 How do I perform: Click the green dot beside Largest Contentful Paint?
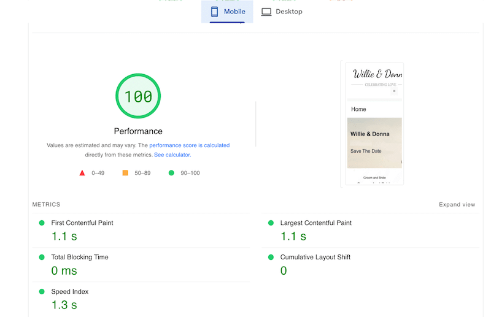pos(271,223)
